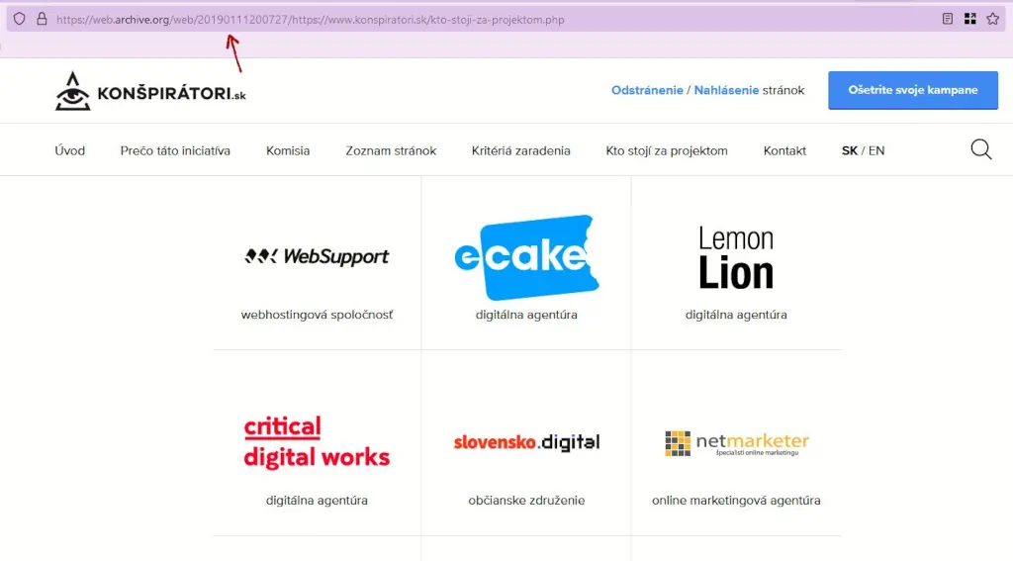This screenshot has height=561, width=1013.
Task: Click the ecake logo
Action: (526, 257)
